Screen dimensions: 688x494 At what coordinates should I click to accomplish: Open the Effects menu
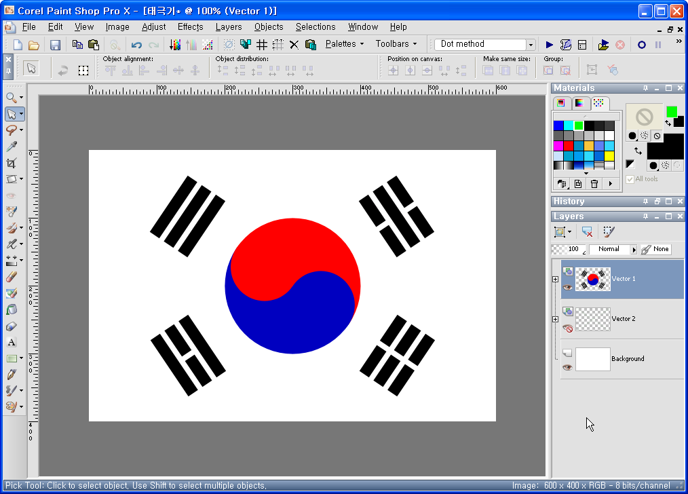(190, 27)
